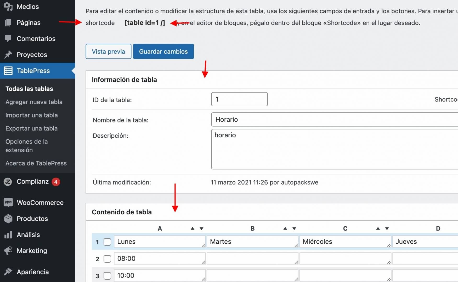Open Análisis menu
Image resolution: width=458 pixels, height=282 pixels.
(x=38, y=235)
